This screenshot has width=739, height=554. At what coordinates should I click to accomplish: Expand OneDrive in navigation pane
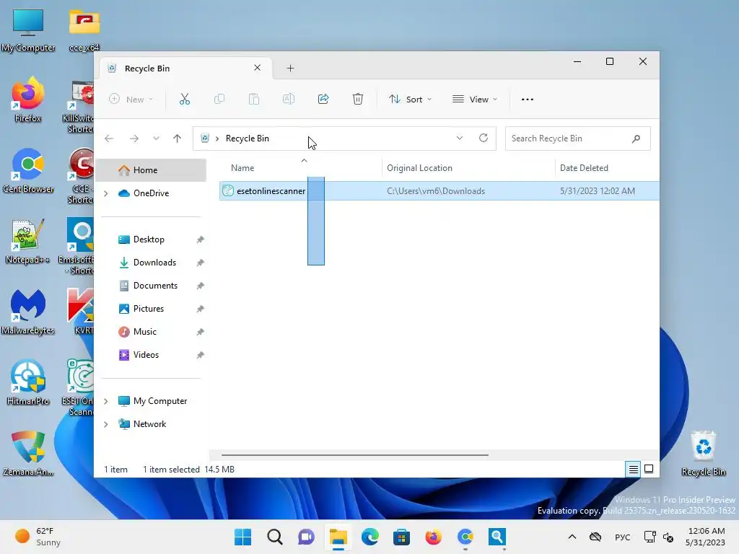106,193
